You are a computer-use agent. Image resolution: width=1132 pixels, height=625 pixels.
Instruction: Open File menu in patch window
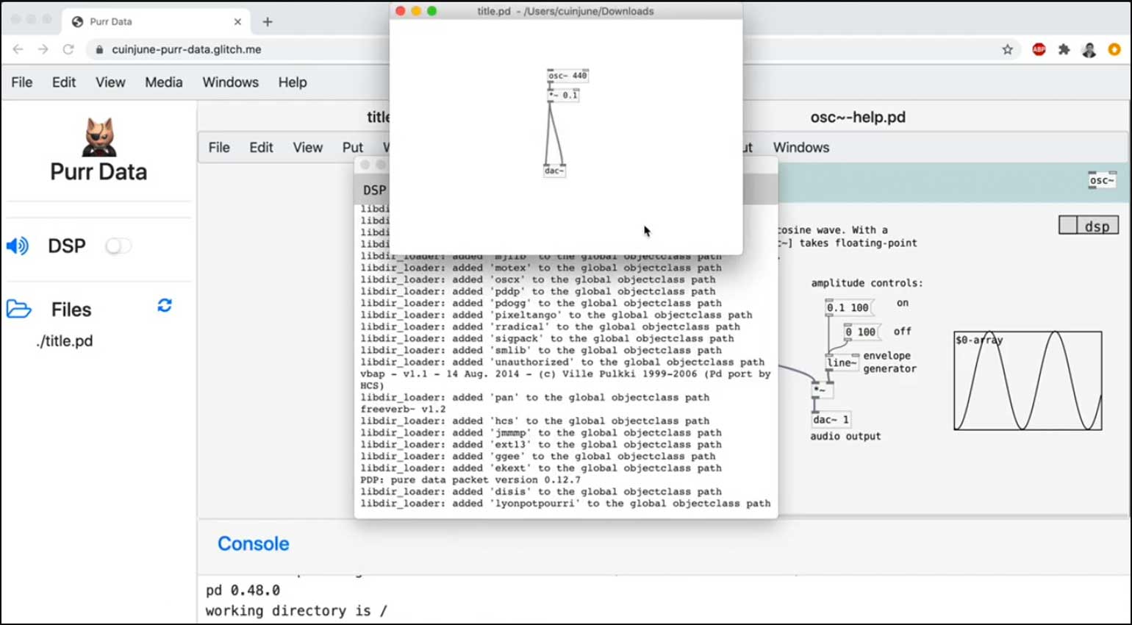click(x=219, y=147)
